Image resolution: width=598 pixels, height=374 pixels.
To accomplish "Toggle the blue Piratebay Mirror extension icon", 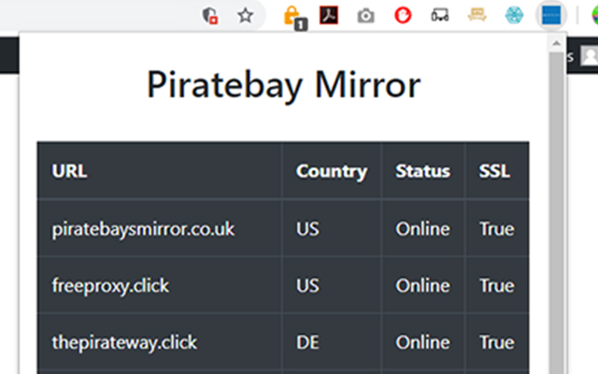I will pyautogui.click(x=551, y=16).
